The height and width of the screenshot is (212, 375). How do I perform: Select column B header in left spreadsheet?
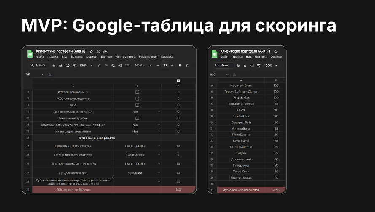[137, 86]
